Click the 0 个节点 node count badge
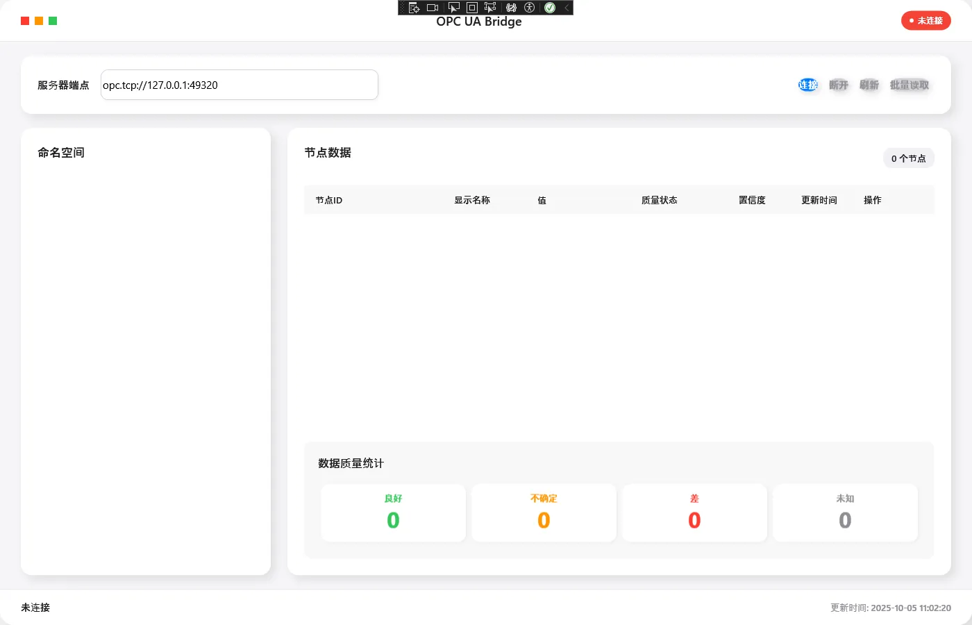 908,158
